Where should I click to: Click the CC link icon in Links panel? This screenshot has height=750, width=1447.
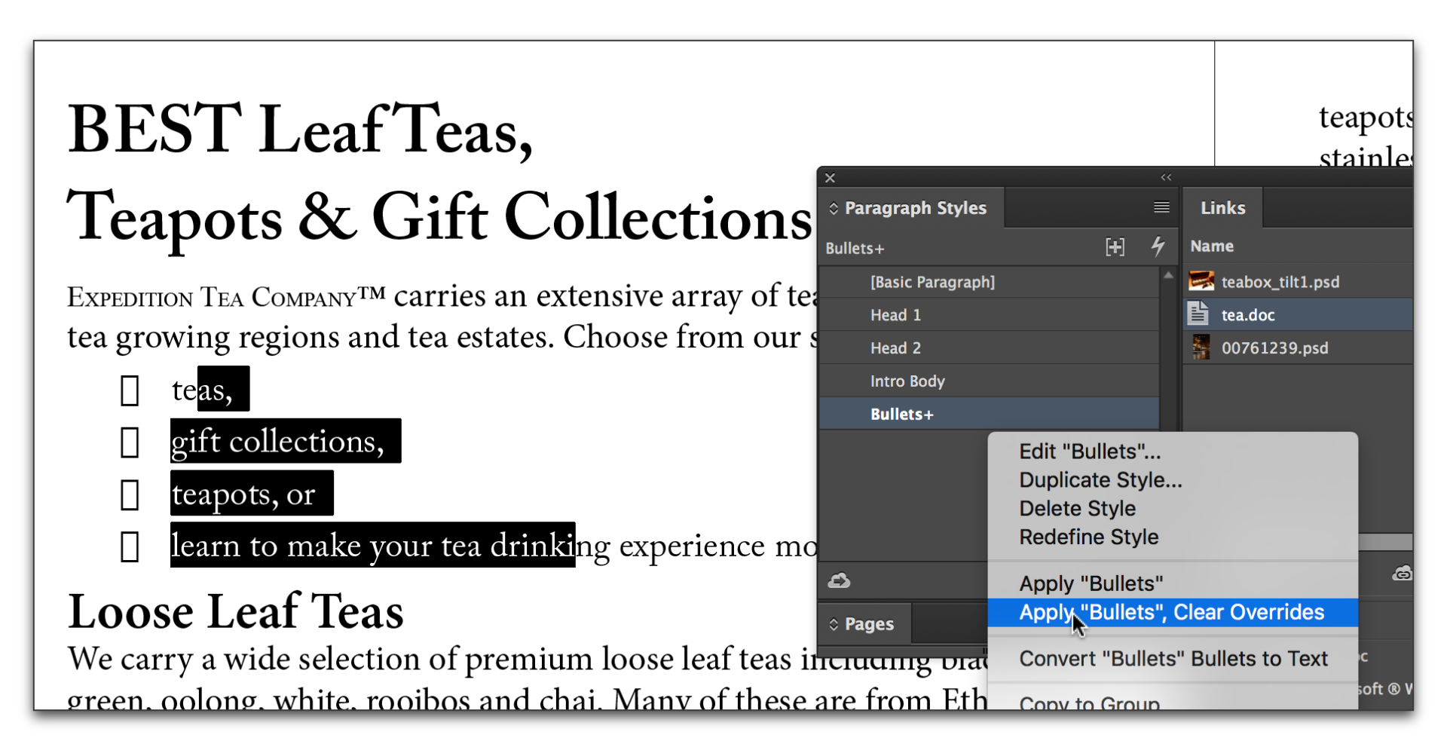click(1402, 574)
